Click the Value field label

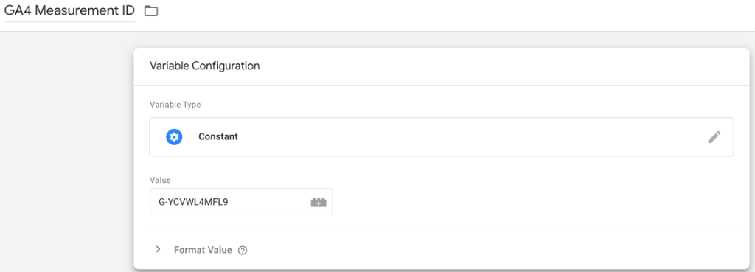pyautogui.click(x=160, y=180)
